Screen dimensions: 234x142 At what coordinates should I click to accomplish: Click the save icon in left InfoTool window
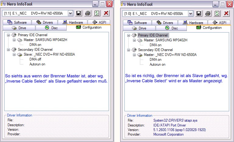[79, 13]
